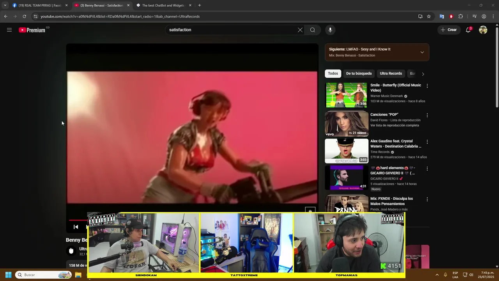
Task: Open hard elements GICAIRO video thumbnail
Action: [x=347, y=178]
